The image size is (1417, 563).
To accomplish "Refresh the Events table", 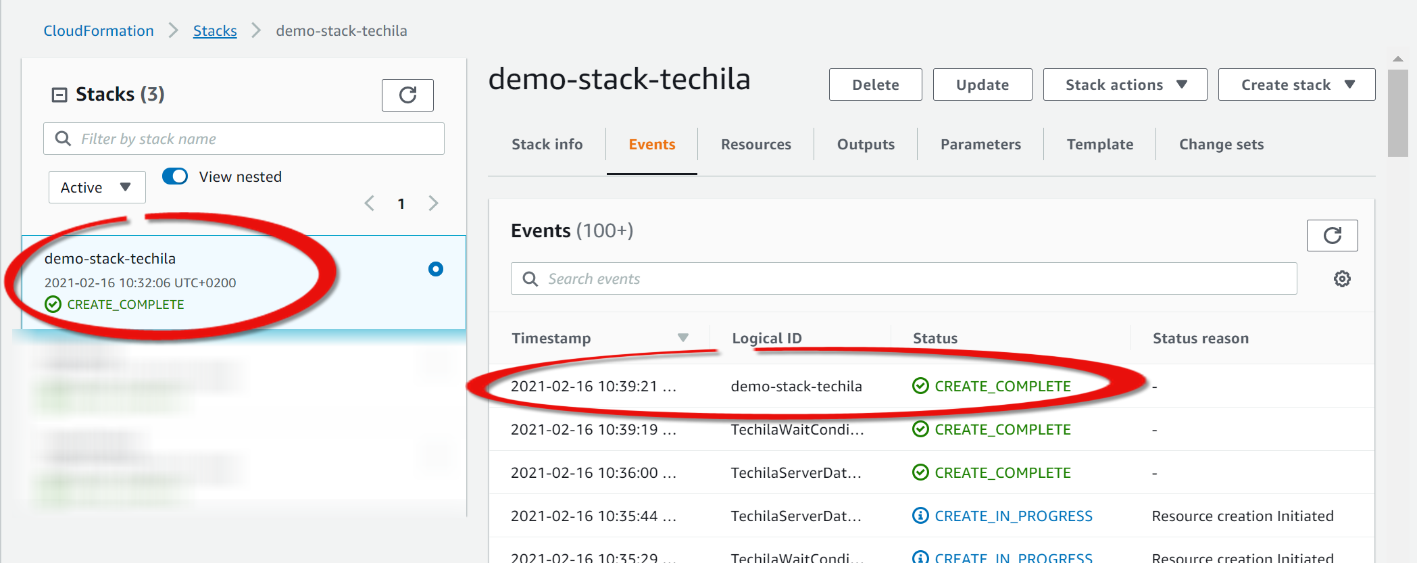I will [1332, 235].
